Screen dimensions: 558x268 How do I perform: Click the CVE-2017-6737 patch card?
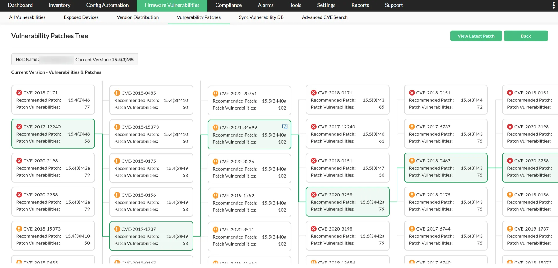(x=445, y=134)
